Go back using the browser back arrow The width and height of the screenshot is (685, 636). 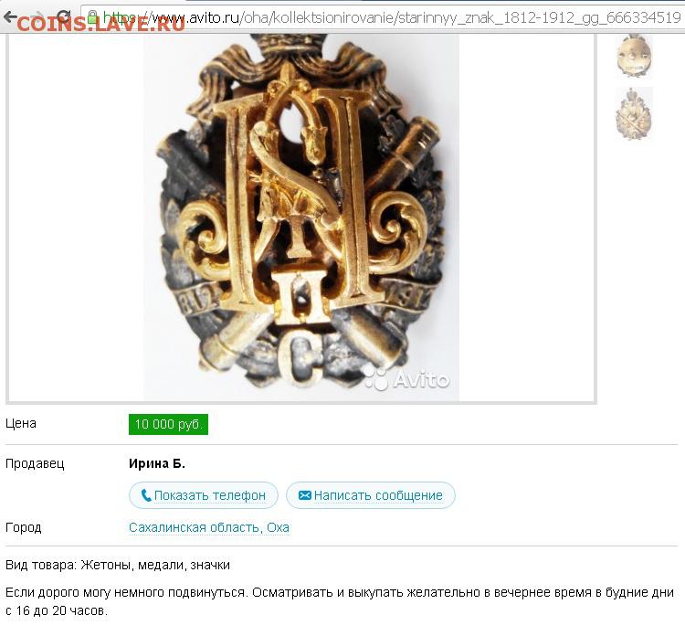[10, 18]
